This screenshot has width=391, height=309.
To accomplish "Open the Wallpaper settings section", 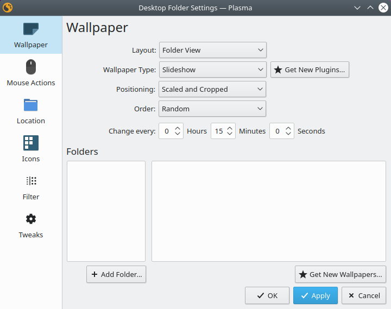I will click(x=31, y=35).
